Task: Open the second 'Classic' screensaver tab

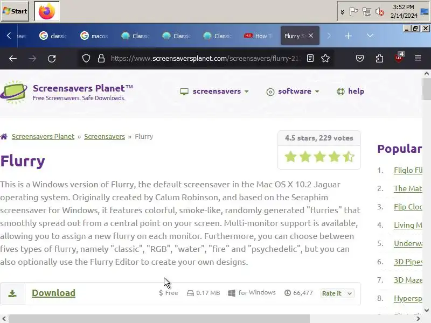Action: point(176,36)
